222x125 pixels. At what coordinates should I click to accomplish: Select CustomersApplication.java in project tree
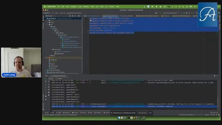click(69, 37)
